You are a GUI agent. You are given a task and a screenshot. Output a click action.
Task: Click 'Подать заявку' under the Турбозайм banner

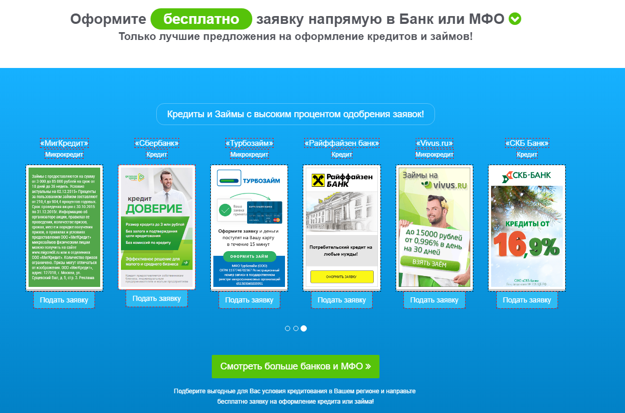click(x=249, y=300)
